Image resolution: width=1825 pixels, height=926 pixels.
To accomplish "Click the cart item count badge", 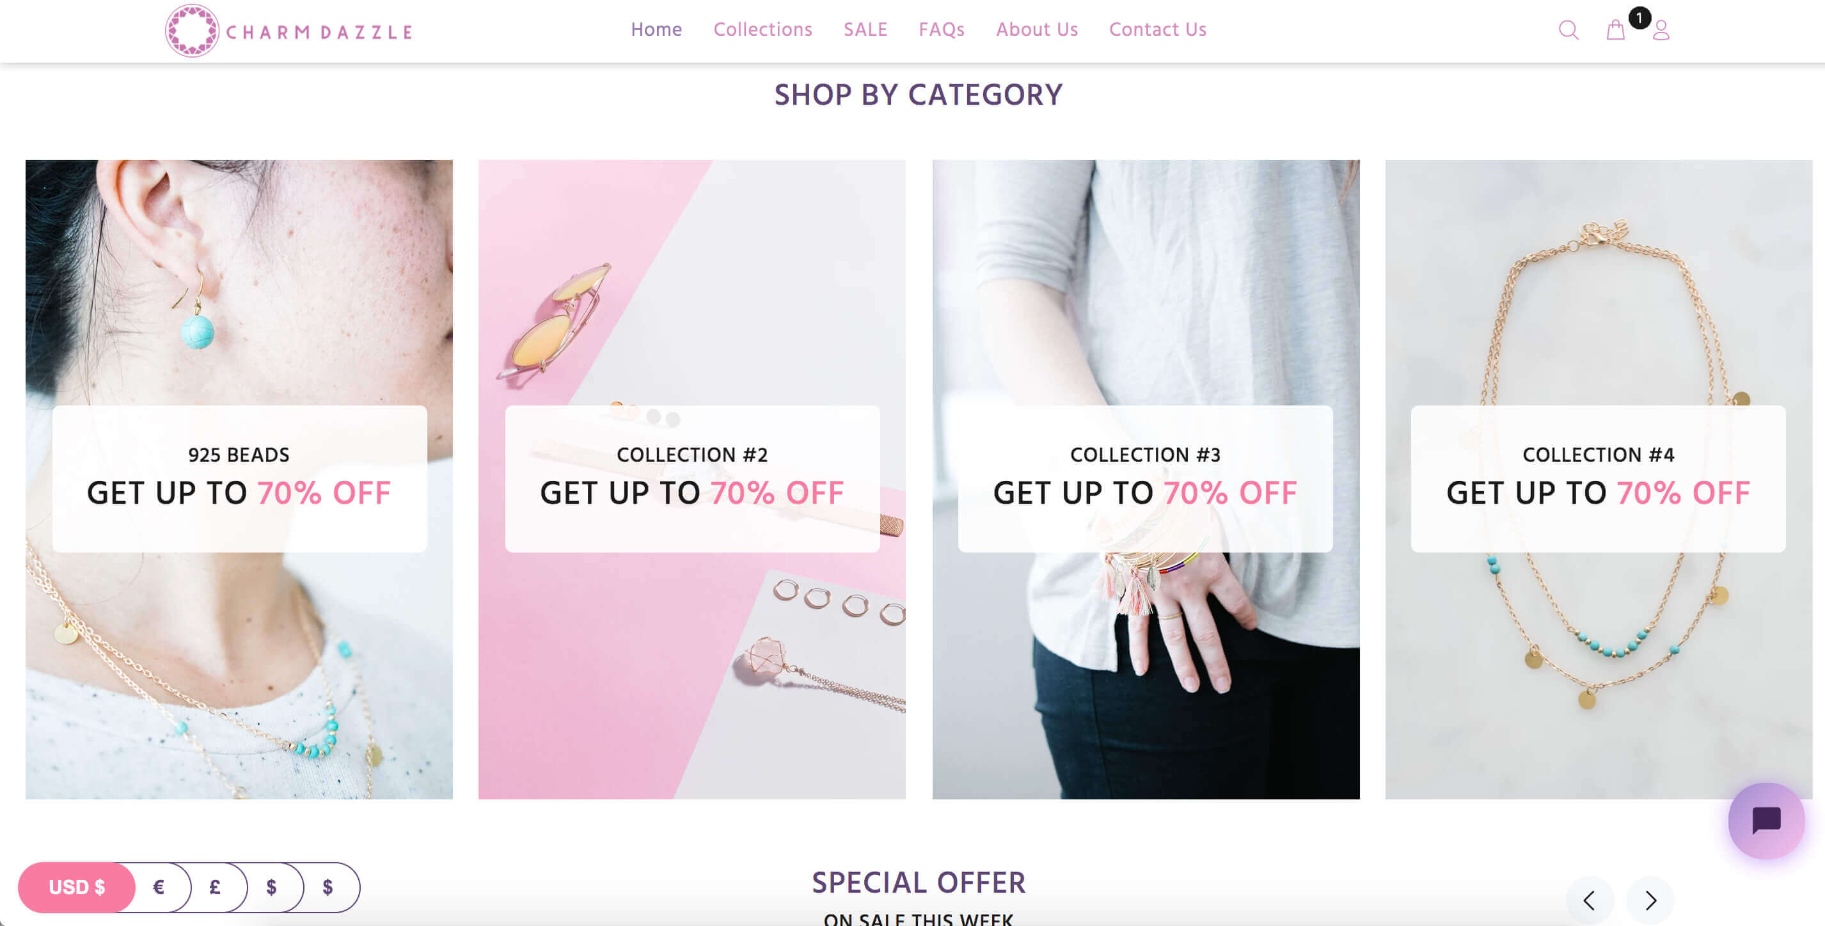I will 1639,18.
